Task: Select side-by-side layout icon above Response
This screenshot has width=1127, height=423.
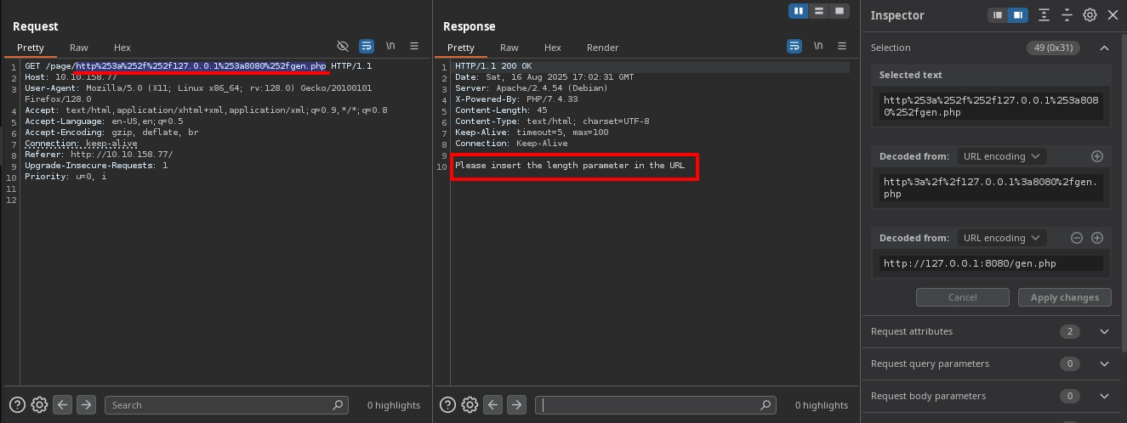Action: (x=798, y=11)
